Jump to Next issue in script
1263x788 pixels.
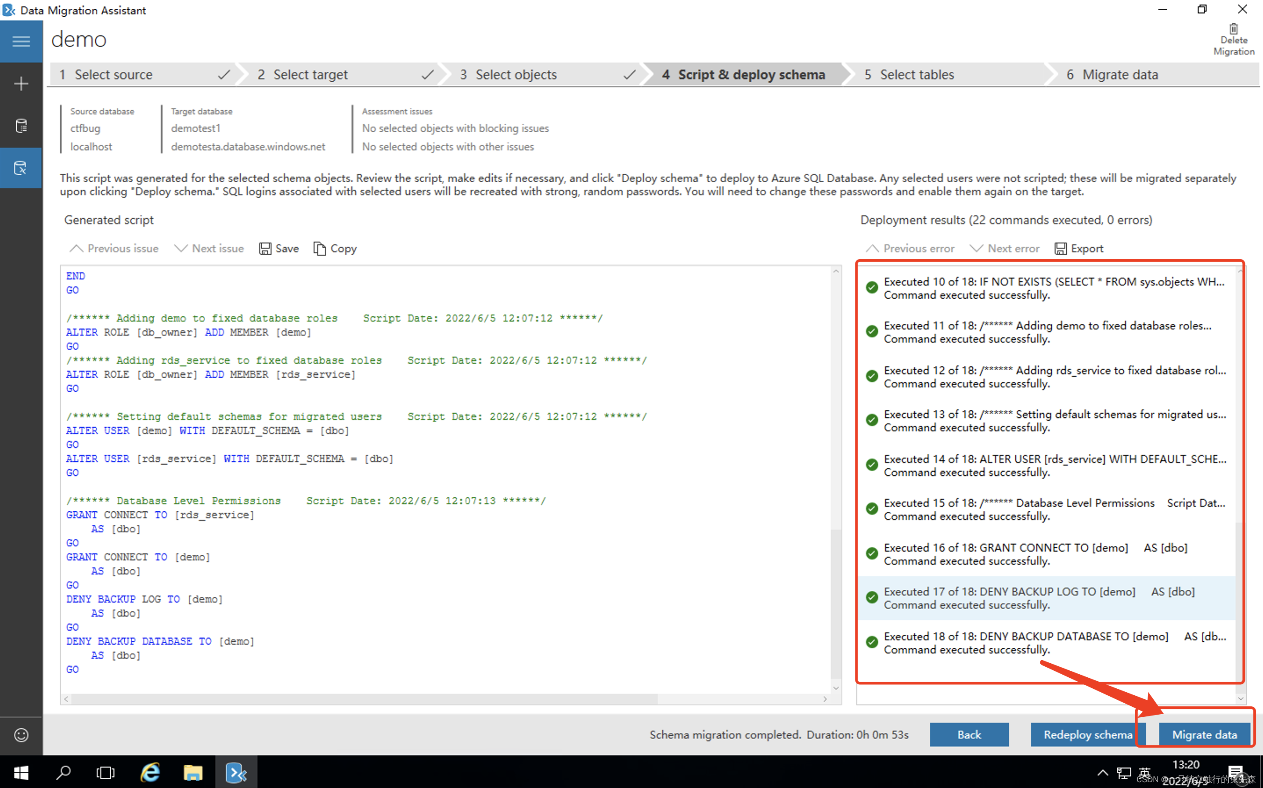(209, 249)
